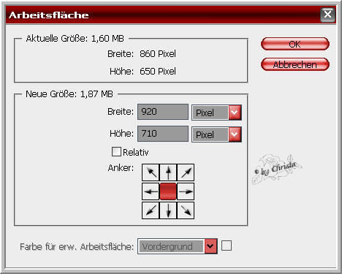
Task: Set anchor to top-right arrow
Action: (186, 172)
